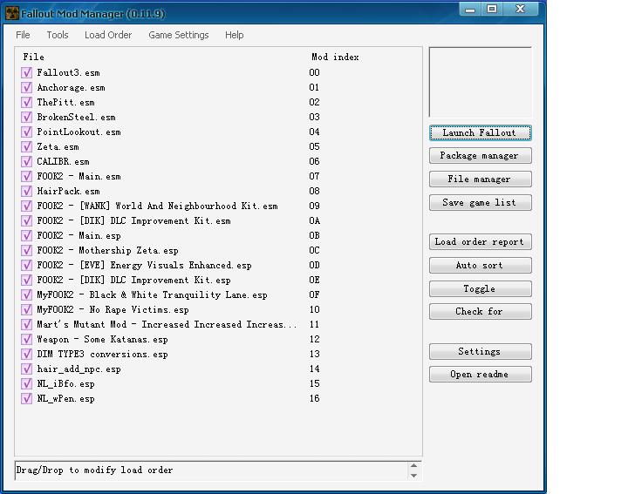This screenshot has height=494, width=628.
Task: Toggle ThePitt.esm checkbox
Action: point(26,103)
